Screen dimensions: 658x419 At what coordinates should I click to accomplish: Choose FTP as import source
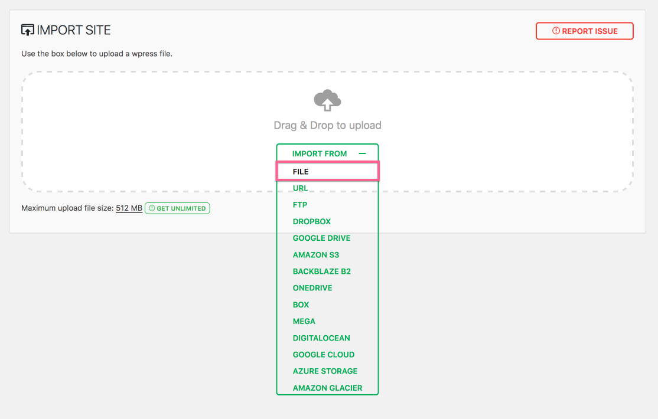point(300,205)
